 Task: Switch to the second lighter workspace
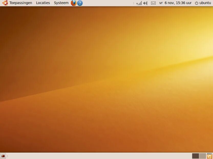click(x=203, y=156)
